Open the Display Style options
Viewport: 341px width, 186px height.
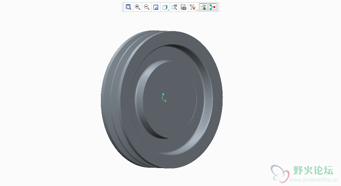[x=165, y=7]
